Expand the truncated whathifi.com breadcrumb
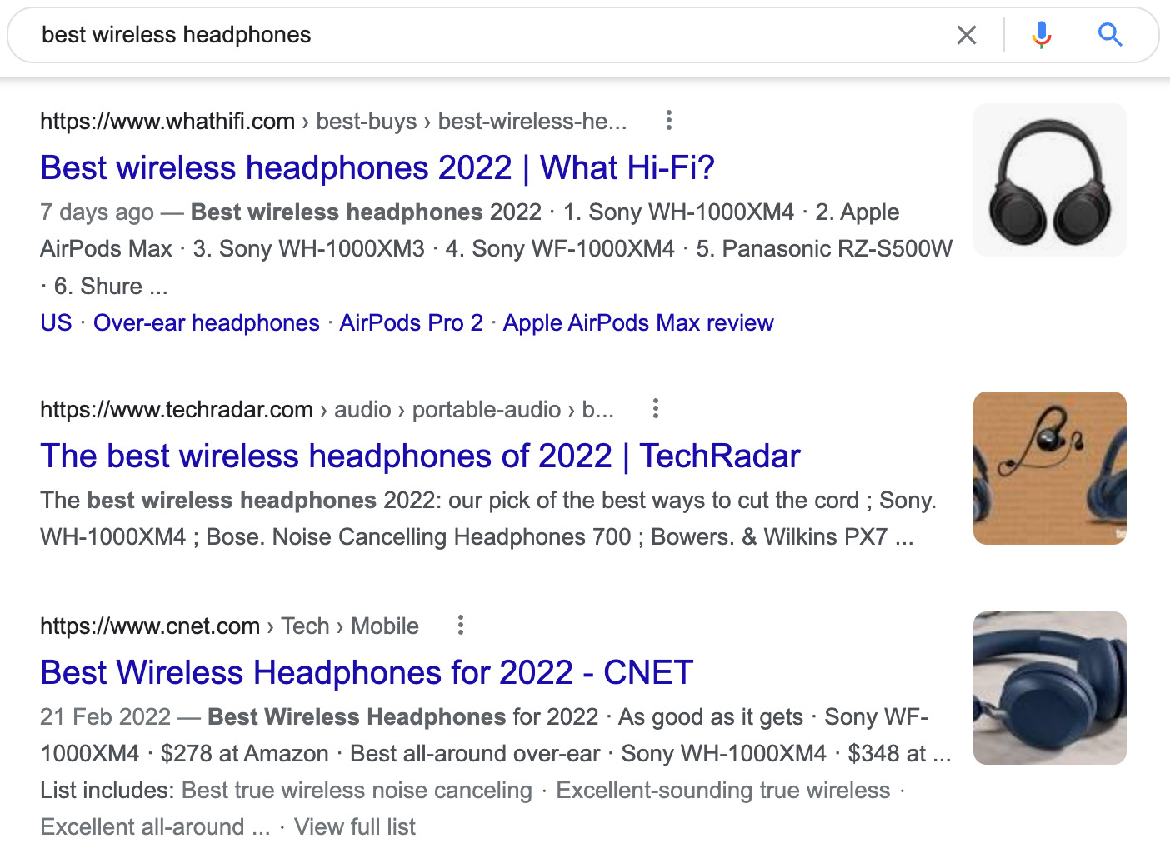 pos(533,121)
